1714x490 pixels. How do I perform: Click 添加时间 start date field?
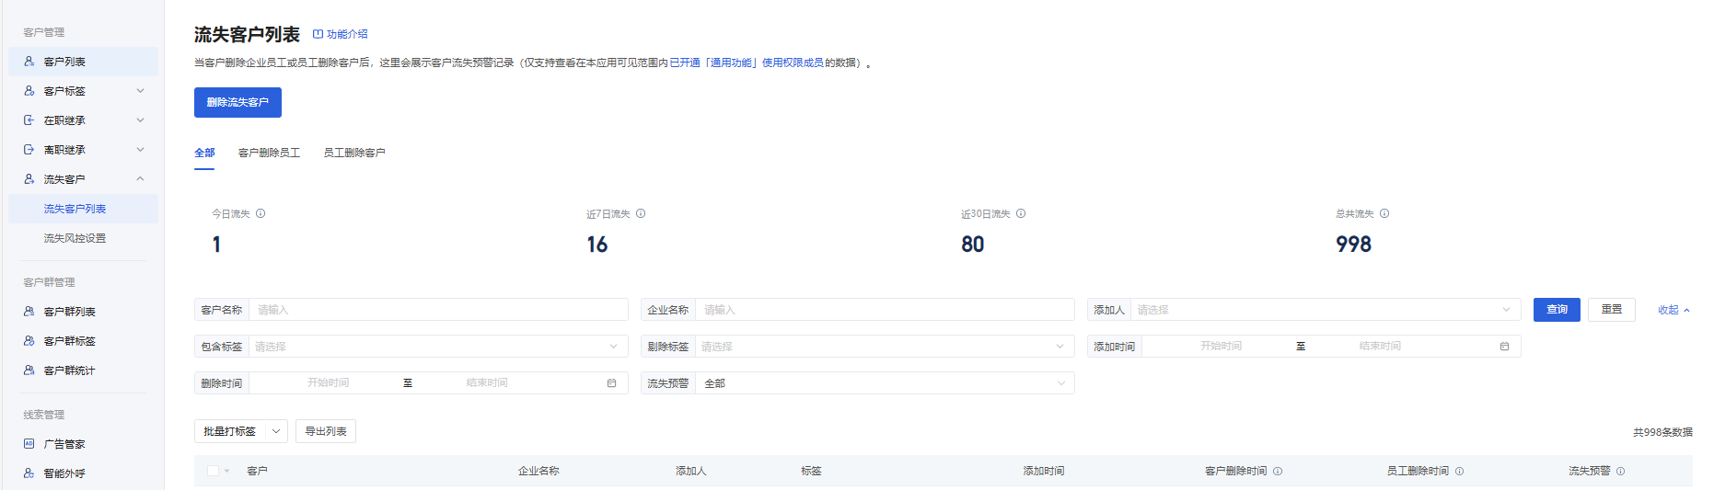tap(1221, 347)
